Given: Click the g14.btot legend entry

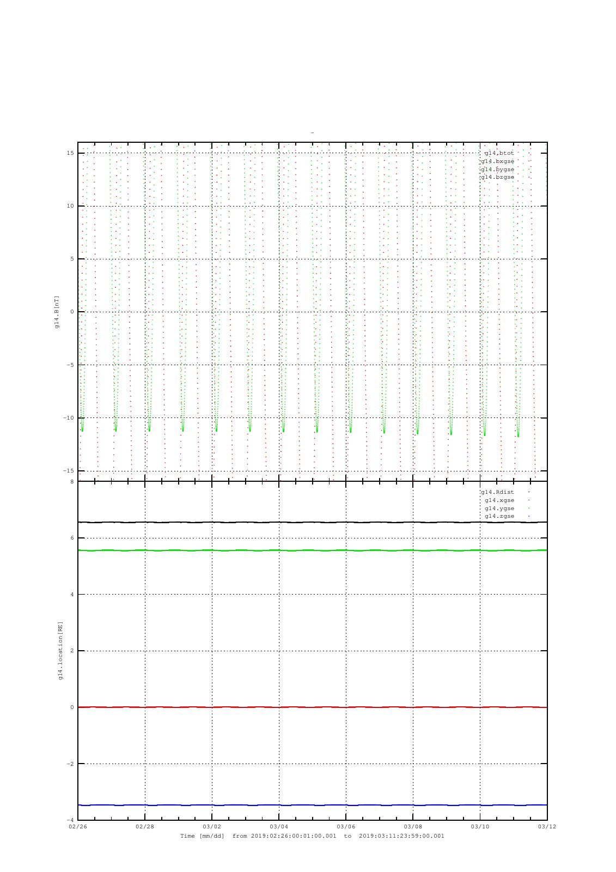Looking at the screenshot, I should click(x=499, y=153).
